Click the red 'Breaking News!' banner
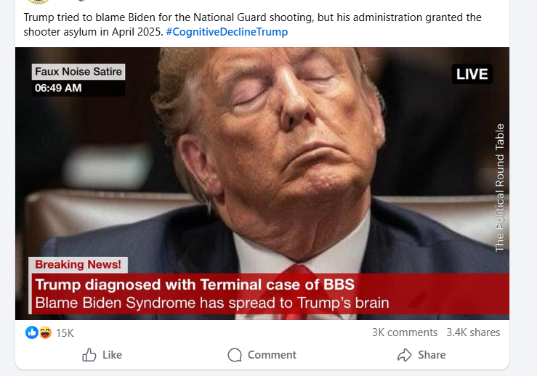This screenshot has height=376, width=537. click(78, 265)
